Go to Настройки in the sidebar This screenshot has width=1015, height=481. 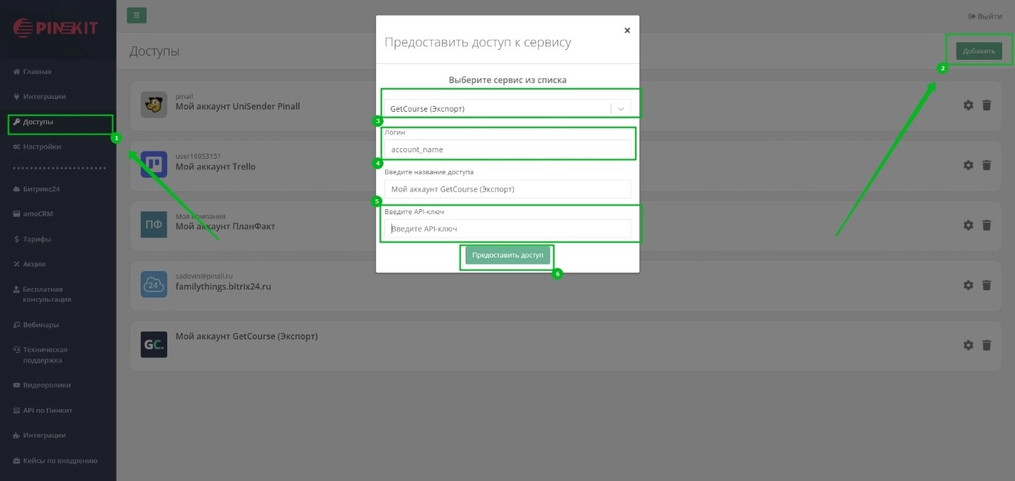[41, 147]
